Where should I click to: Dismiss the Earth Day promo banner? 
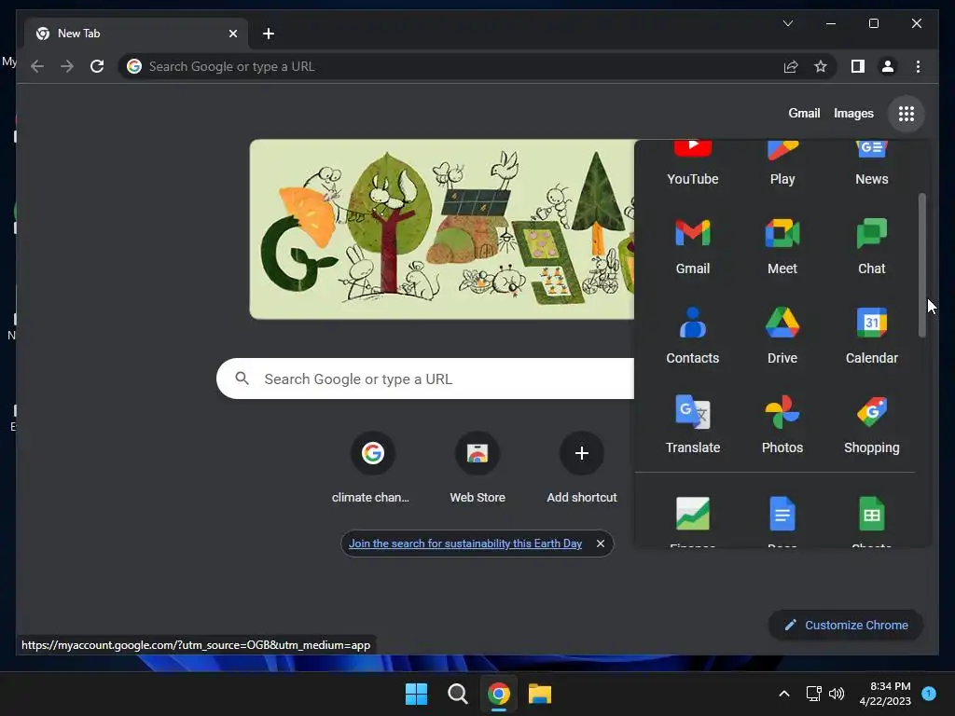(601, 544)
